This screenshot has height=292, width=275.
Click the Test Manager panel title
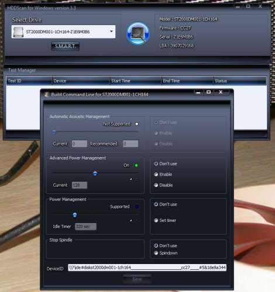pyautogui.click(x=22, y=71)
